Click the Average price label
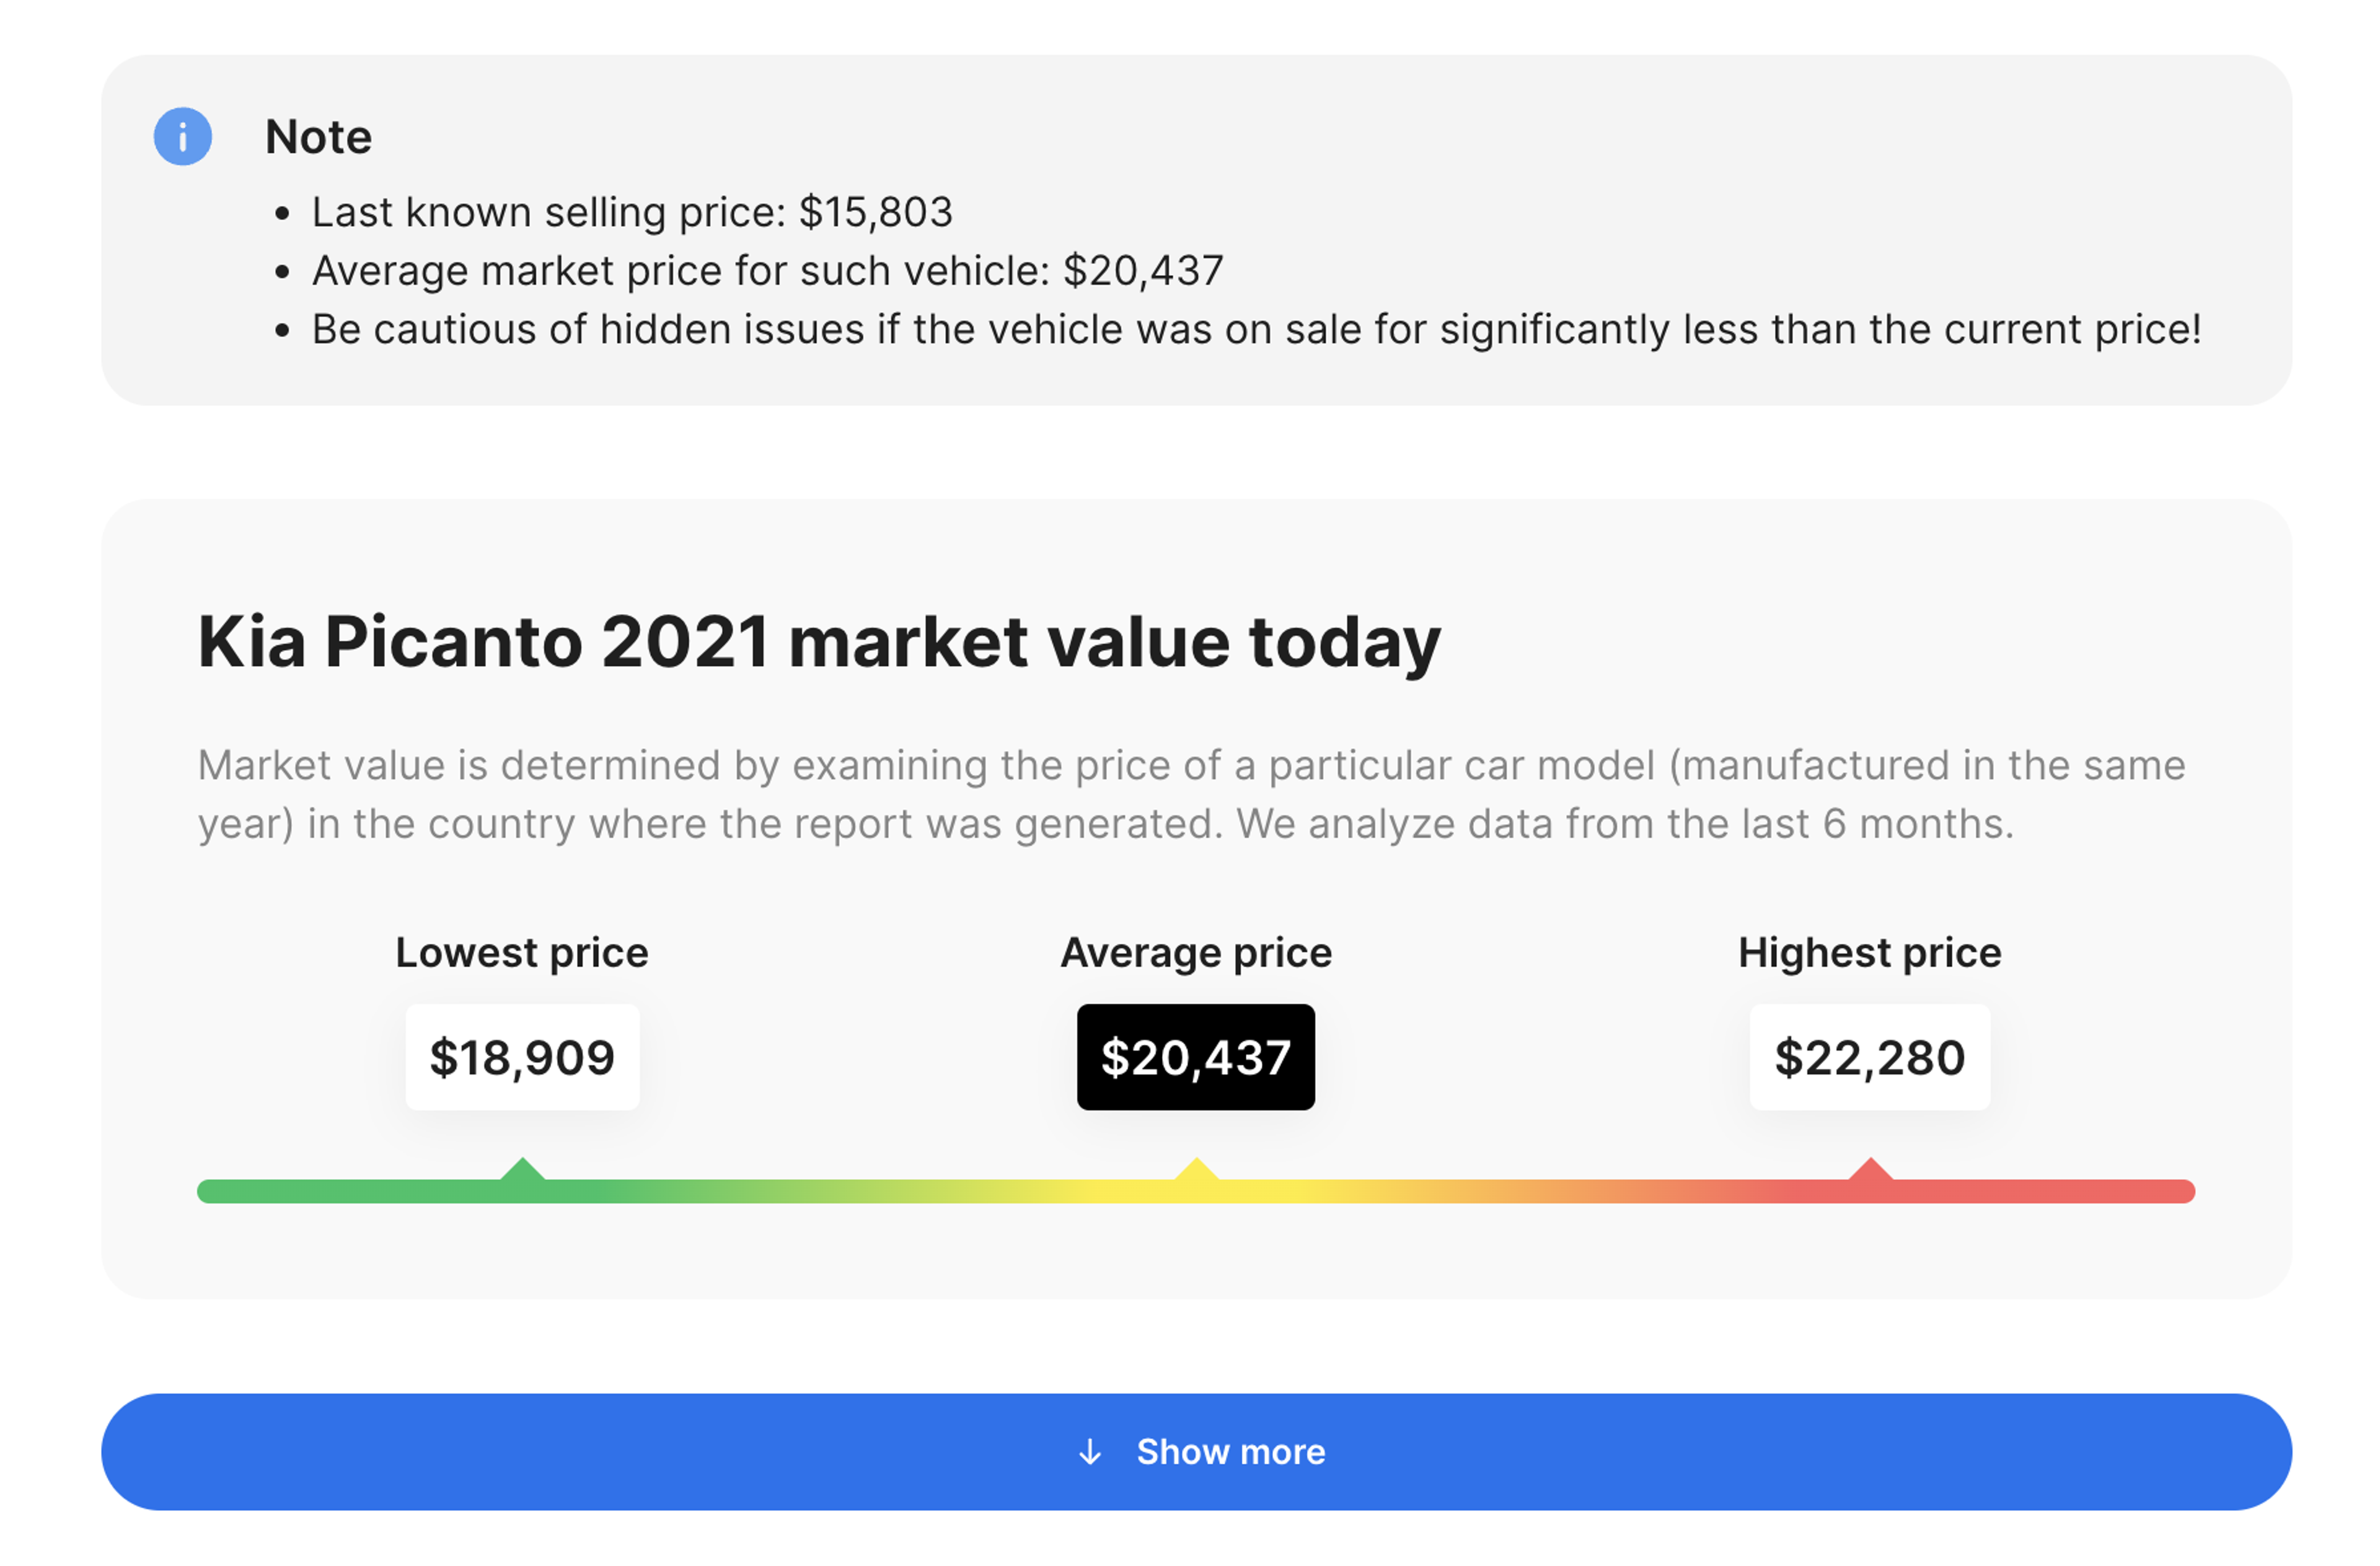 click(1196, 952)
